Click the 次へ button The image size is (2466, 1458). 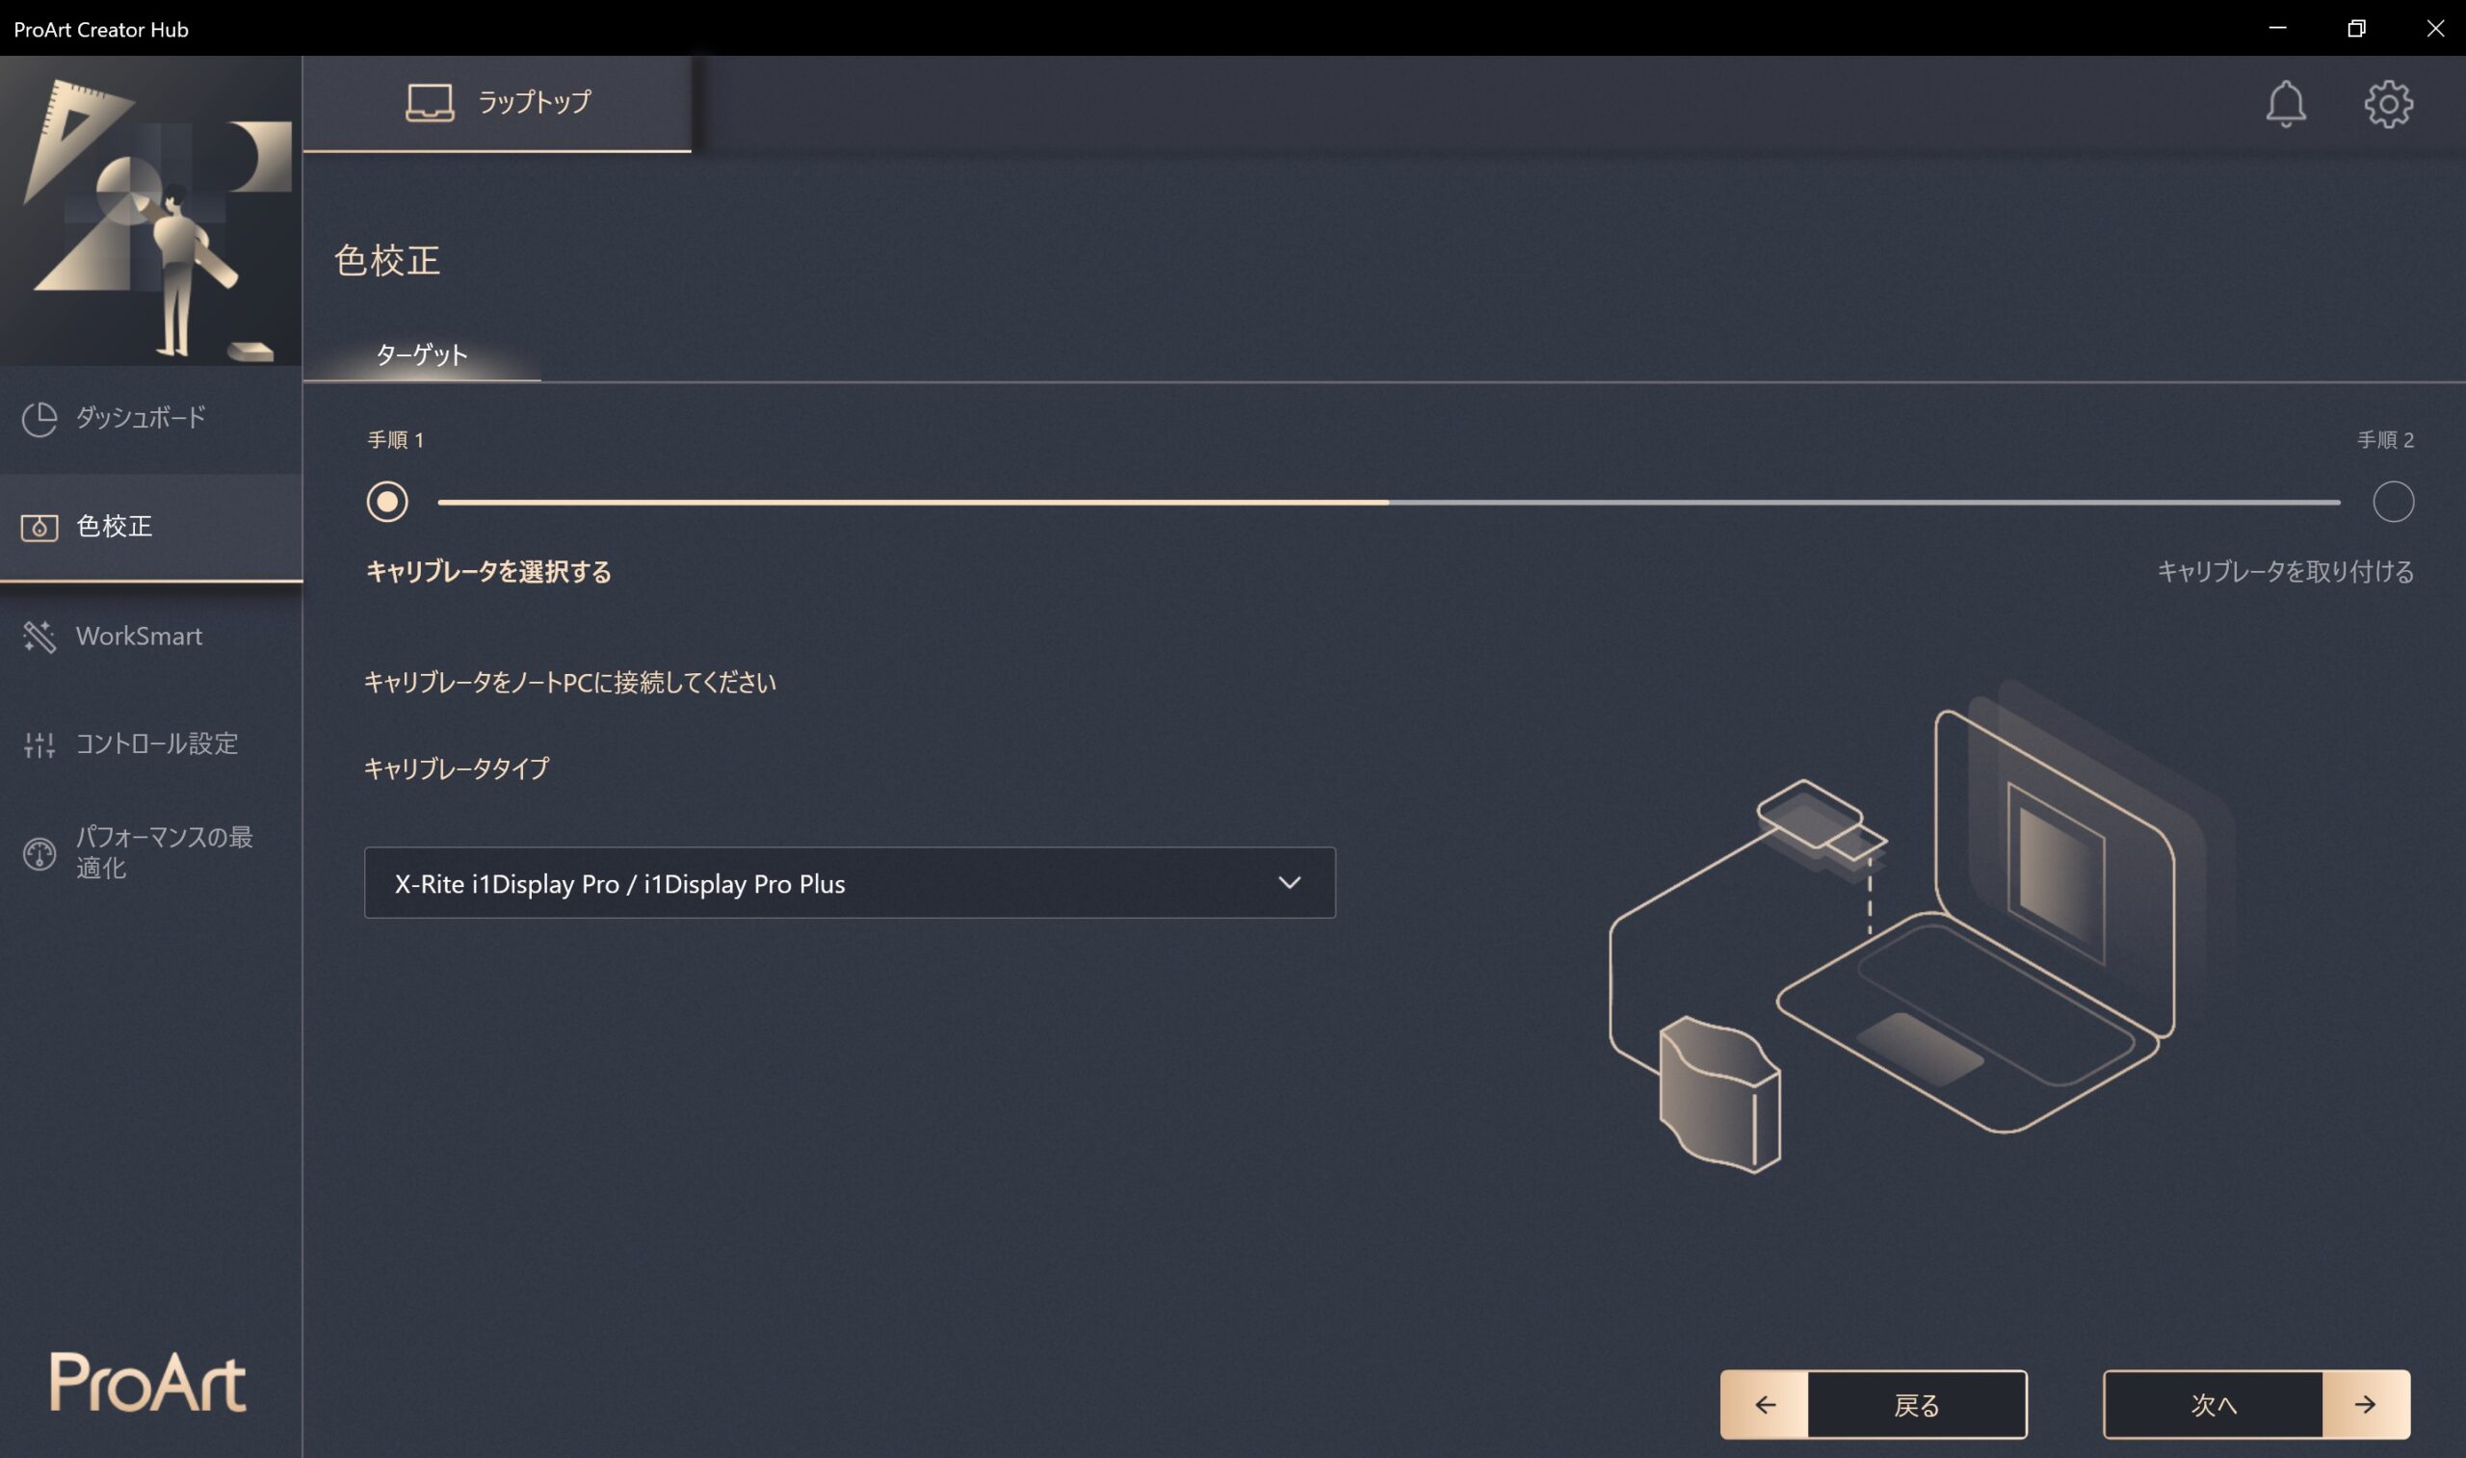pyautogui.click(x=2256, y=1405)
